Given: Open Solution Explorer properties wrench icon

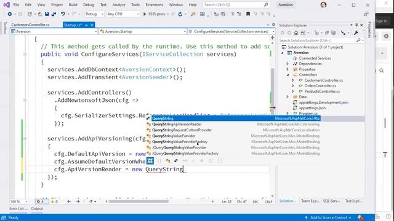Looking at the screenshot, I should pyautogui.click(x=356, y=33).
